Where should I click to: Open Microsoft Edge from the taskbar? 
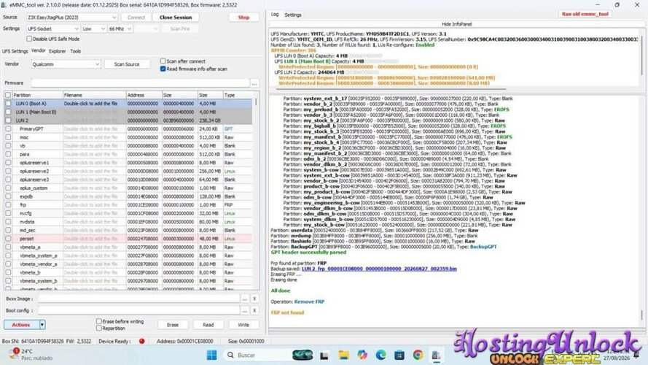(380, 355)
